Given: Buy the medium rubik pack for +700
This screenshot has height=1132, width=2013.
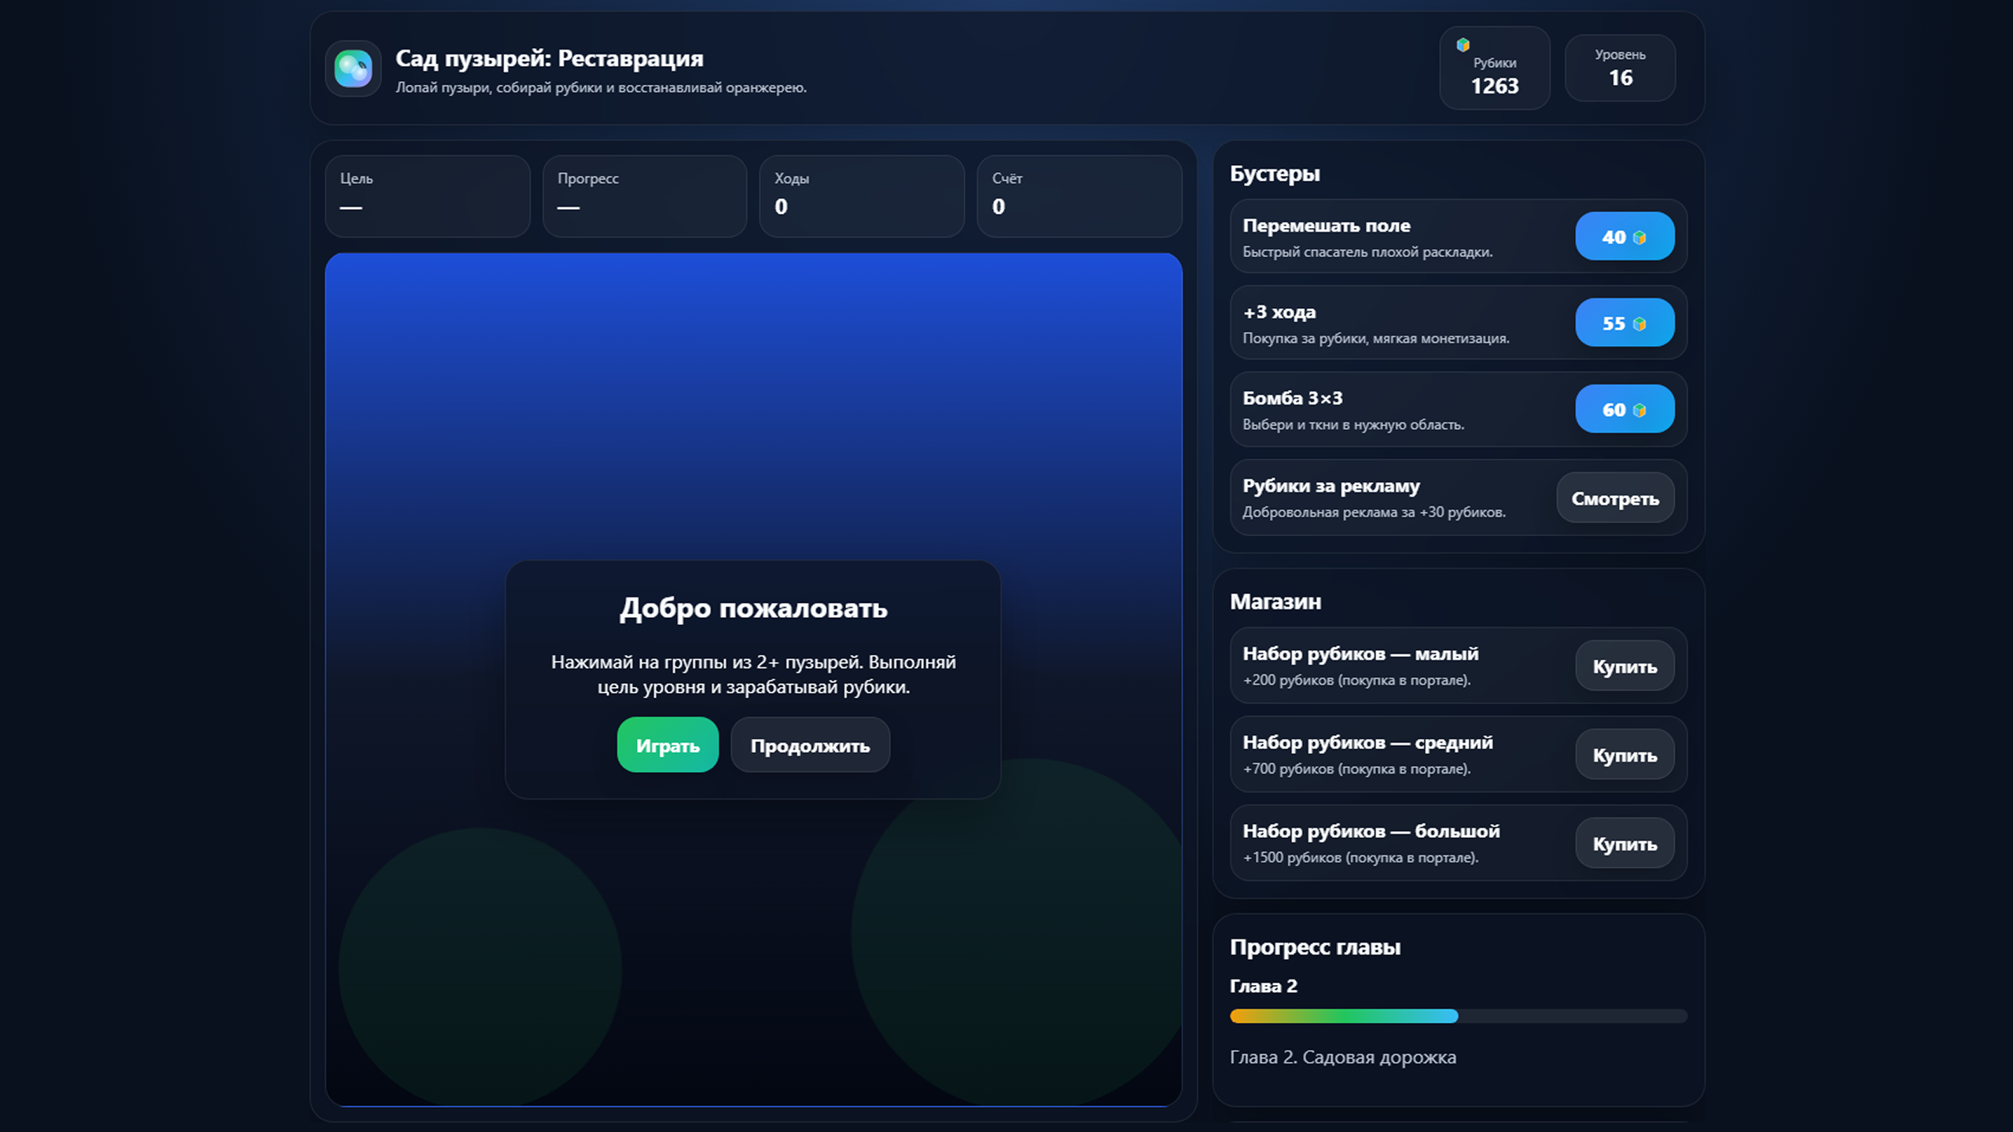Looking at the screenshot, I should pos(1624,755).
